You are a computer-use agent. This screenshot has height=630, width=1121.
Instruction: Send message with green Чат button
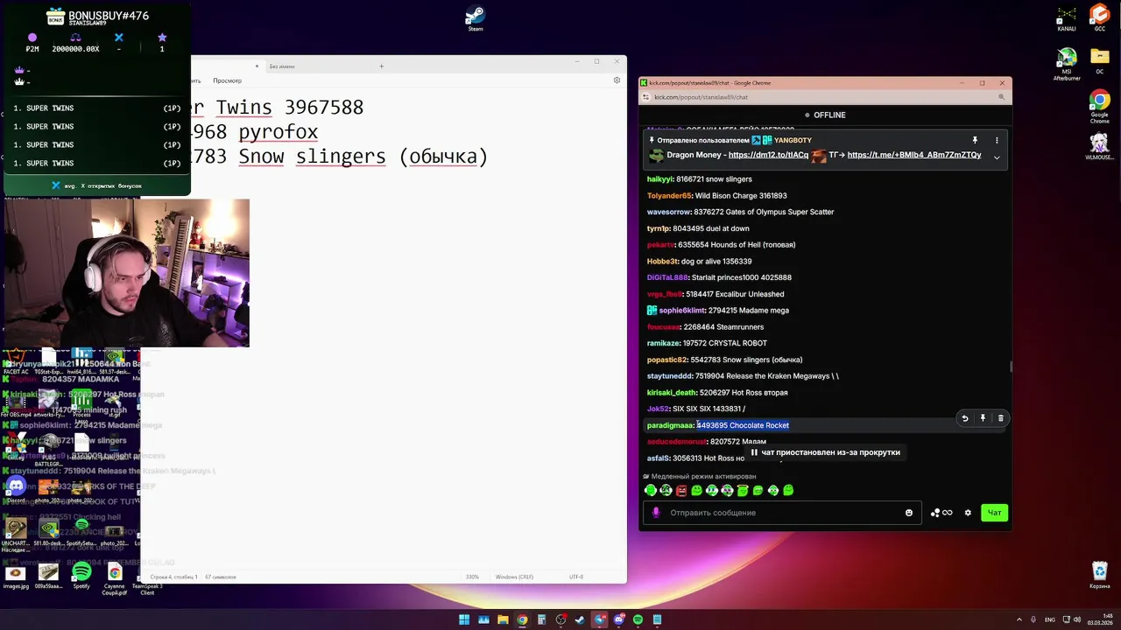[995, 513]
